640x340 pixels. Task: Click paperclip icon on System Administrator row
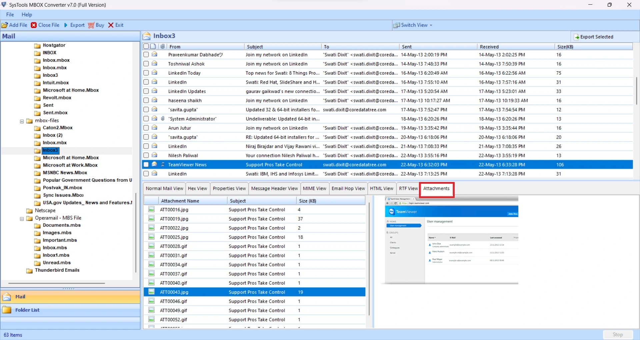(163, 119)
